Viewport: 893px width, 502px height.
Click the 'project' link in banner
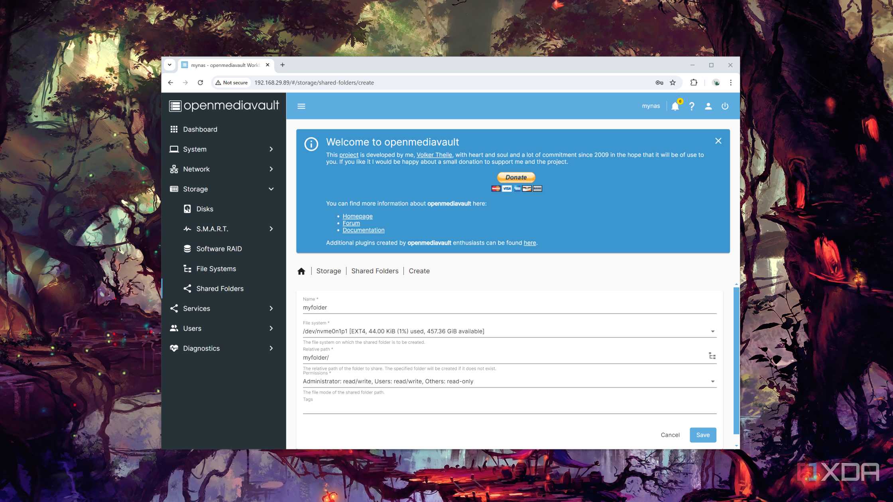click(349, 155)
